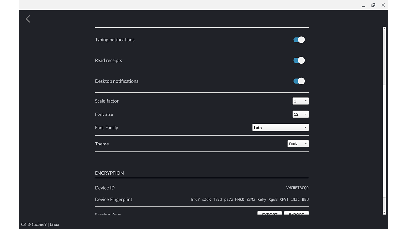Click the Device ID value VWCUFTBCQO
This screenshot has height=229, width=407.
coord(297,188)
